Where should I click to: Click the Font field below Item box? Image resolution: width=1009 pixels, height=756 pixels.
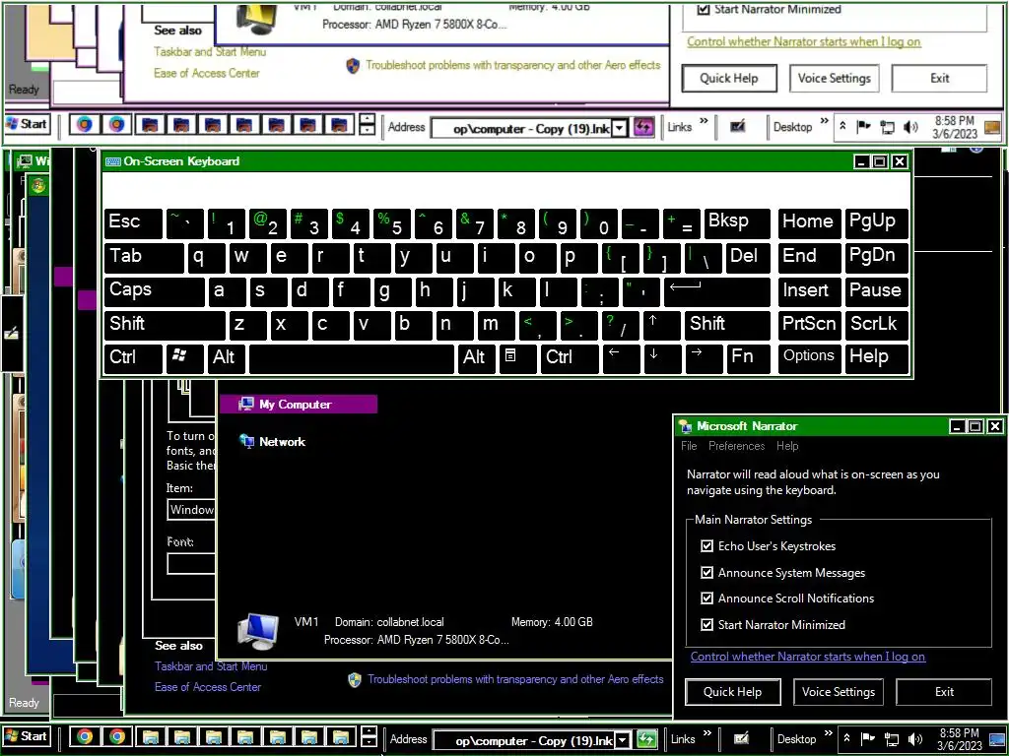click(191, 564)
